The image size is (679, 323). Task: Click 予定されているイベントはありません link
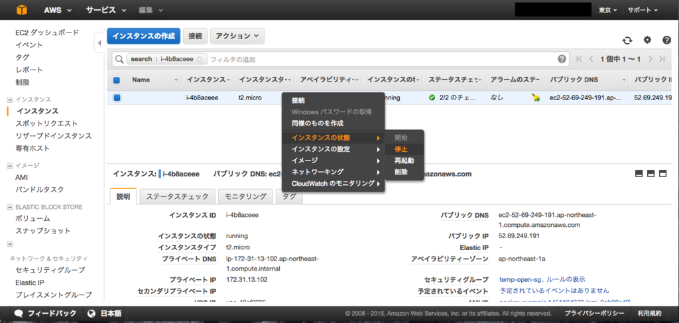click(554, 290)
